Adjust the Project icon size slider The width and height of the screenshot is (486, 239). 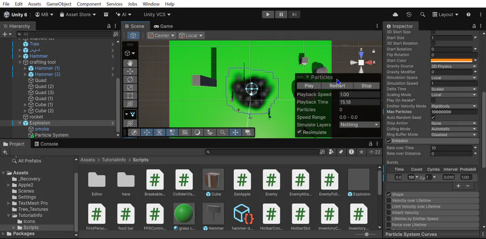point(367,235)
